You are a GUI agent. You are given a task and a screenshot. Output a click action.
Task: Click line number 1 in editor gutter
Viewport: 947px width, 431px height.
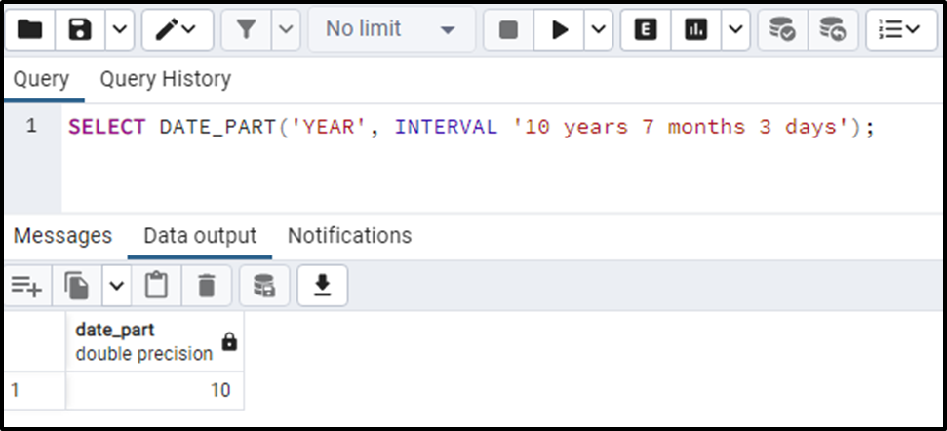click(x=31, y=126)
